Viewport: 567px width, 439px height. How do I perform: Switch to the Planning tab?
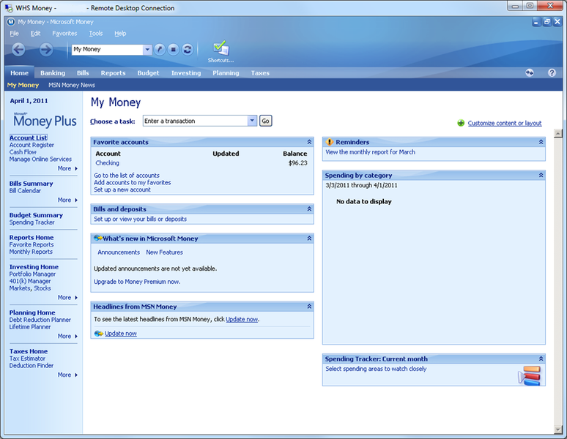pos(226,73)
